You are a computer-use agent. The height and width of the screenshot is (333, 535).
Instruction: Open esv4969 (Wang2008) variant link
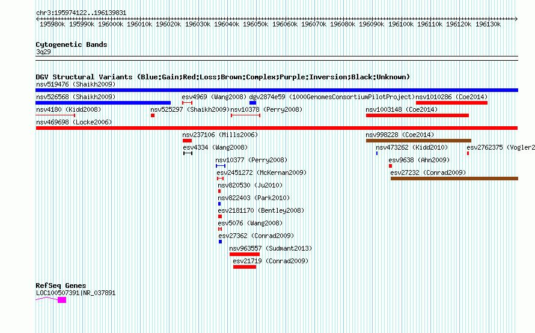214,97
